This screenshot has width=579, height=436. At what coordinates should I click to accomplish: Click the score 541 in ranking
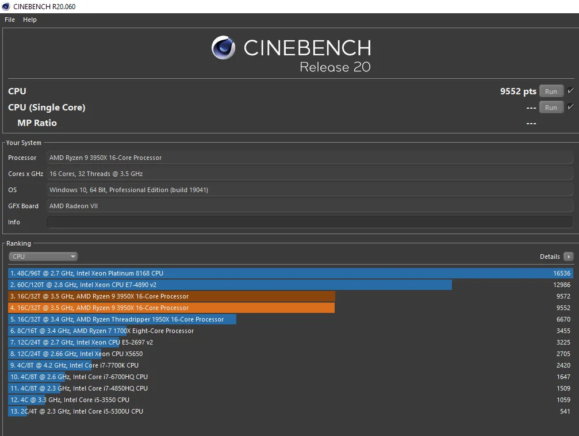(x=565, y=411)
